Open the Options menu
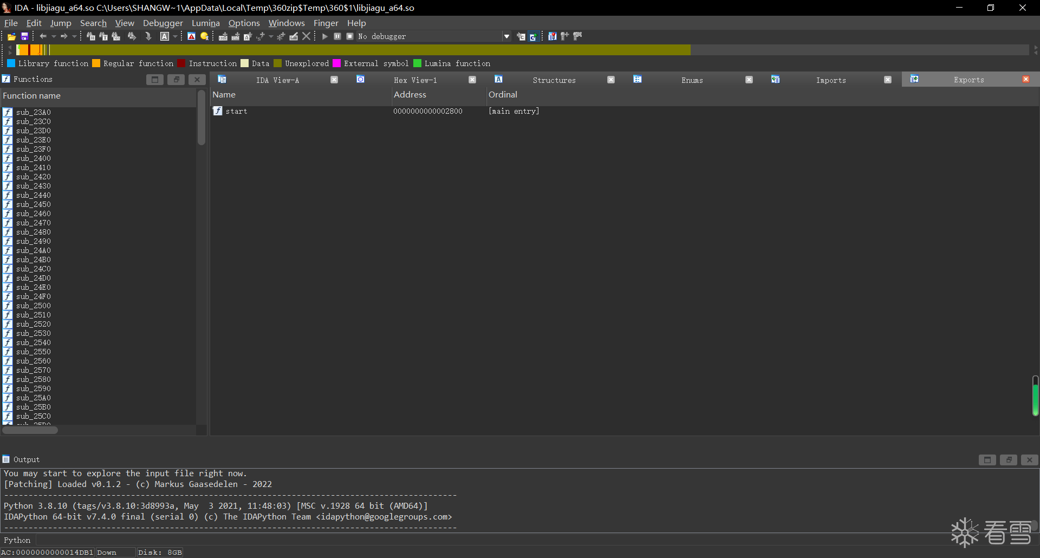The height and width of the screenshot is (558, 1040). pos(244,23)
